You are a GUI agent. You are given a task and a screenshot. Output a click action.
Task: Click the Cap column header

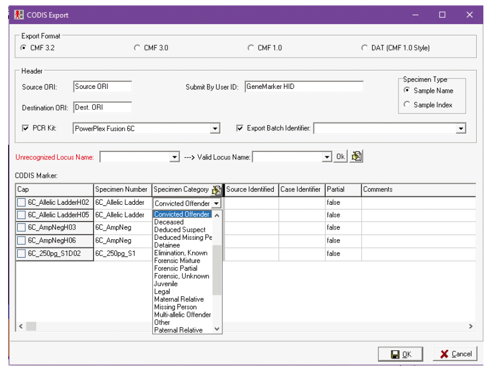(x=55, y=190)
